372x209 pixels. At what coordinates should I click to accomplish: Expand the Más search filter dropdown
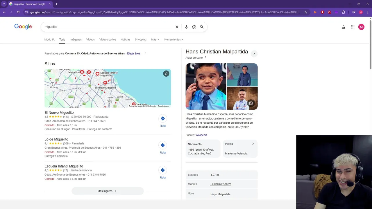pyautogui.click(x=155, y=39)
